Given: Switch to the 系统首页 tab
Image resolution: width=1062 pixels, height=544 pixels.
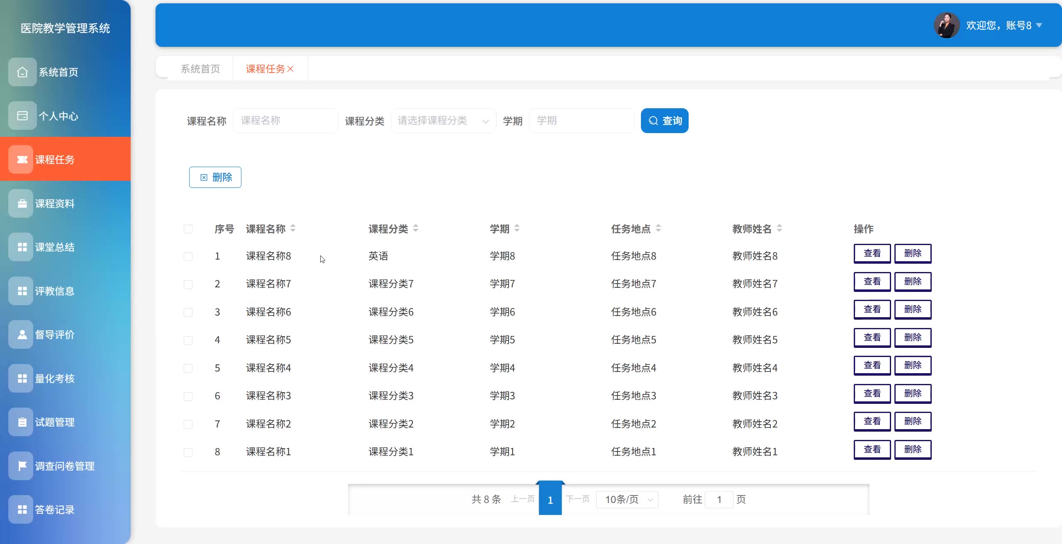Looking at the screenshot, I should tap(200, 69).
